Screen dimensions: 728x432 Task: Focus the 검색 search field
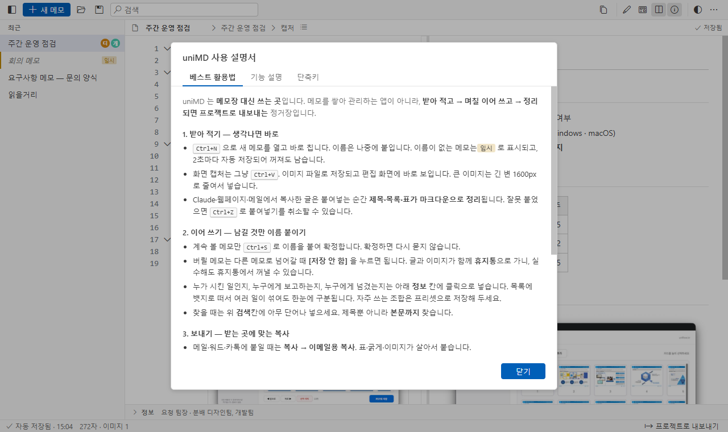pos(184,10)
